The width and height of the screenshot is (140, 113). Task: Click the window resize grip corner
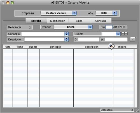point(137,110)
